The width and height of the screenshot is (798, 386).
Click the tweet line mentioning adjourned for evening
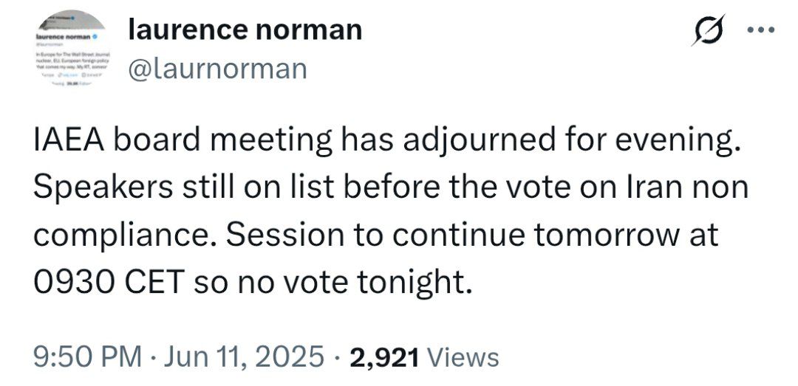(x=386, y=142)
